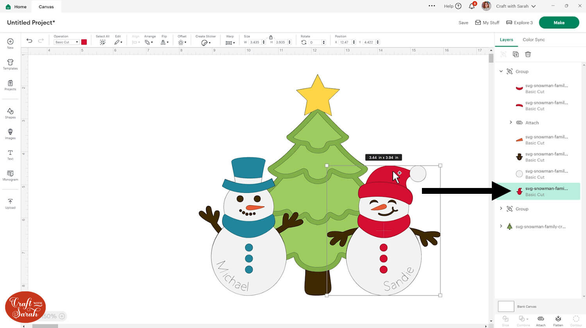Screen dimensions: 586x328
Task: Open the Templates panel
Action: click(10, 64)
